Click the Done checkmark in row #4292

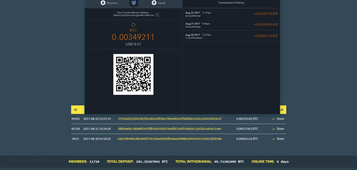click(274, 119)
